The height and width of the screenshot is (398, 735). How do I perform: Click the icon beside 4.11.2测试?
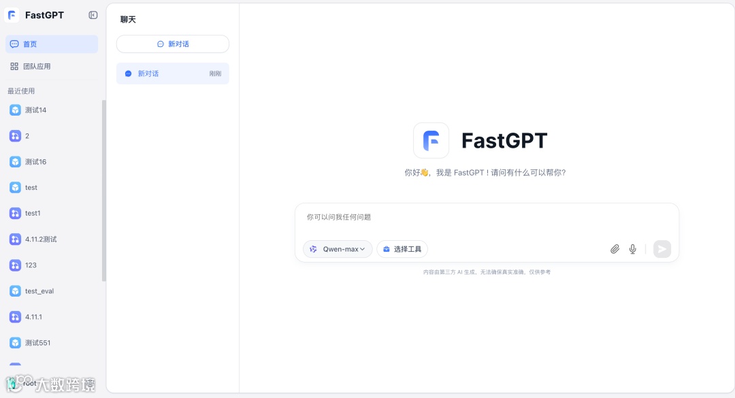click(15, 239)
